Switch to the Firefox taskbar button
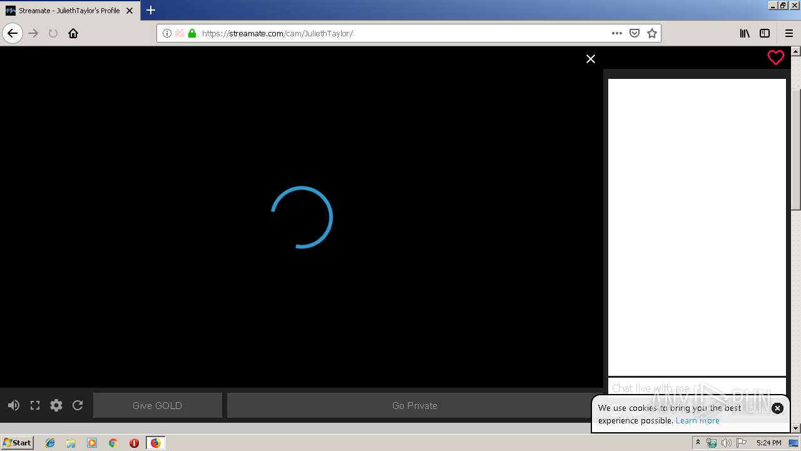The height and width of the screenshot is (451, 801). (155, 443)
